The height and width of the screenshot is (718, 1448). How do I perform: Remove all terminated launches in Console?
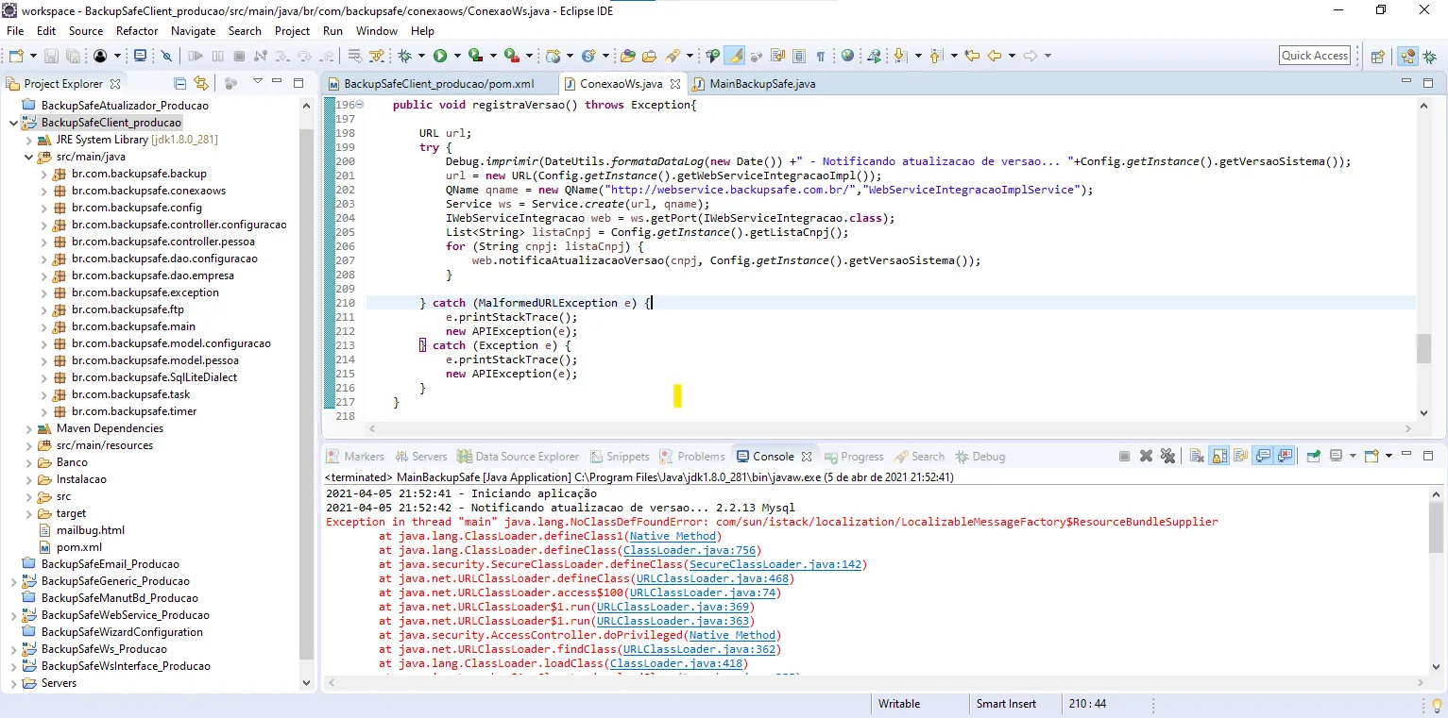point(1168,457)
